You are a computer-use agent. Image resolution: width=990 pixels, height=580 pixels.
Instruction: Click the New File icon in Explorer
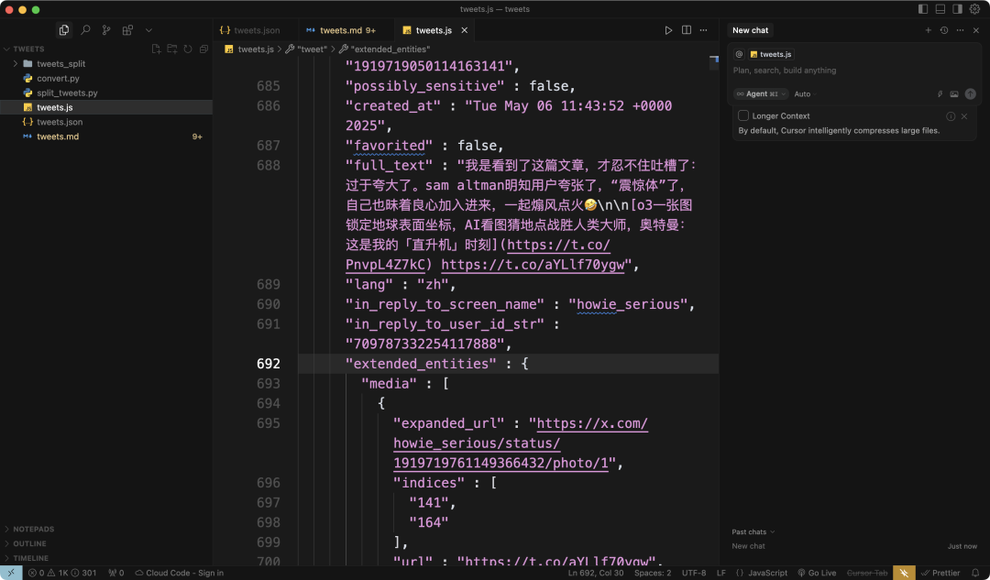coord(156,49)
